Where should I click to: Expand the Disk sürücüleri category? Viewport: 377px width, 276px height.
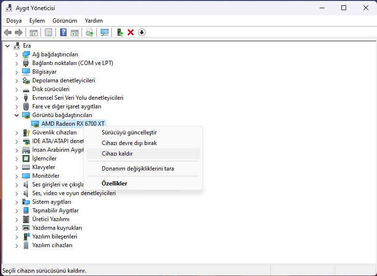click(x=16, y=90)
